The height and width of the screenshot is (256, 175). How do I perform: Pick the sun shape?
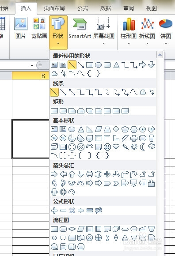coord(134,147)
